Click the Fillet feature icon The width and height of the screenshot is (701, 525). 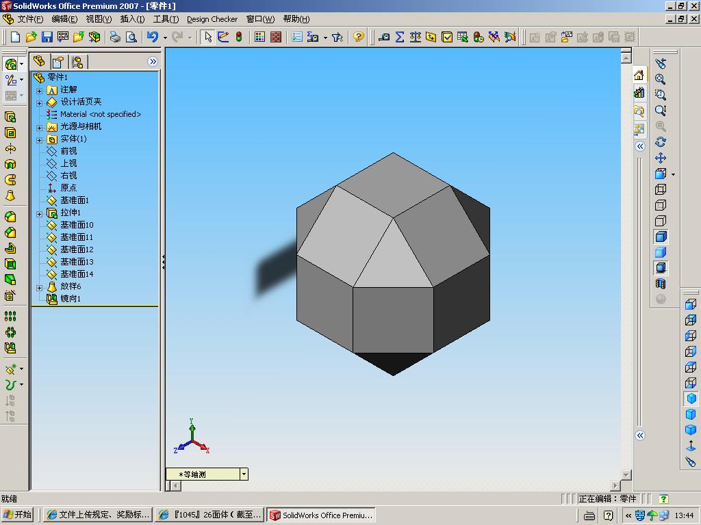[10, 217]
